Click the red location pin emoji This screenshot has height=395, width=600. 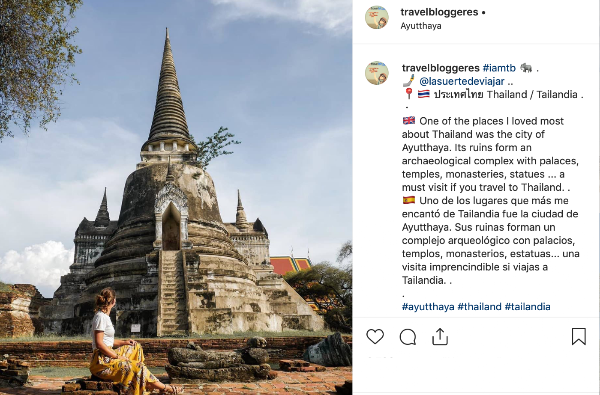click(x=409, y=94)
